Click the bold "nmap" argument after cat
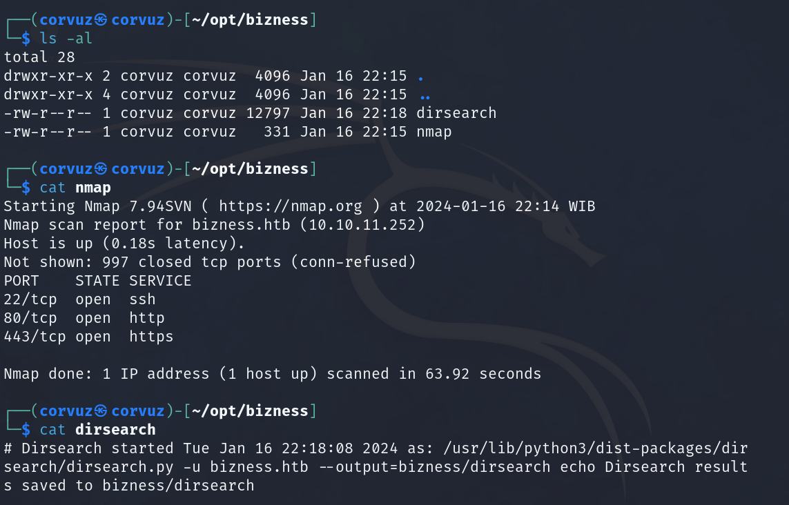The width and height of the screenshot is (789, 505). click(93, 188)
